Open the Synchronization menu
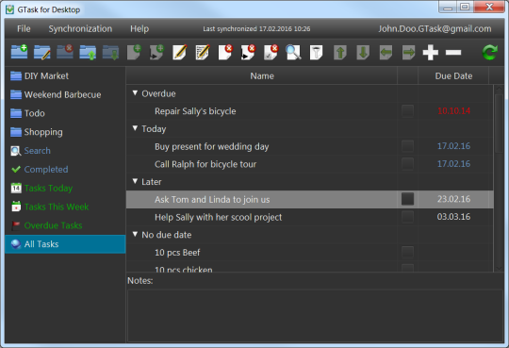This screenshot has height=348, width=509. point(80,28)
